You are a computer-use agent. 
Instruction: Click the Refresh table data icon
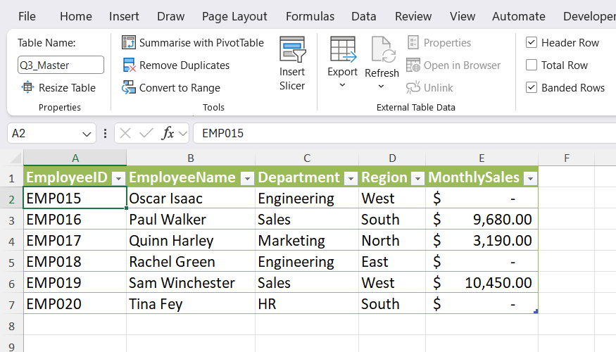(384, 49)
